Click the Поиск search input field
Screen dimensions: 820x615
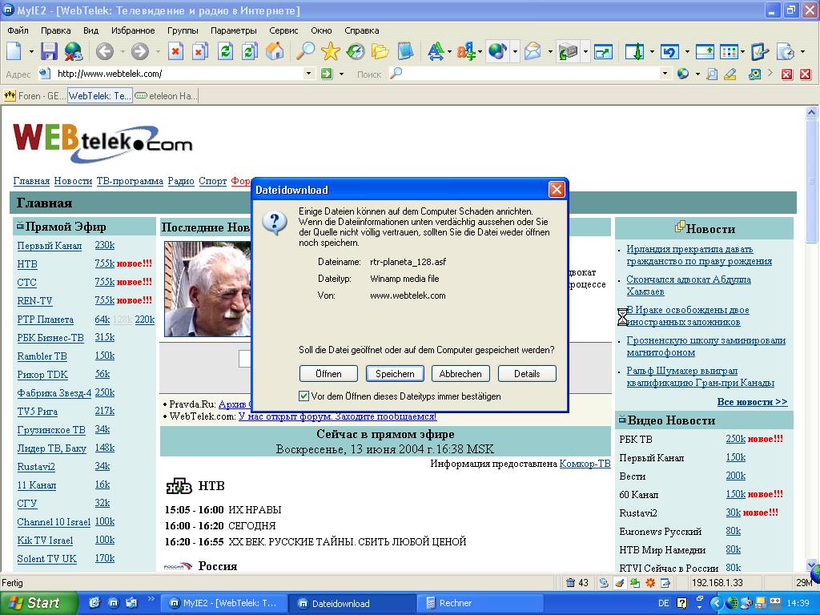(x=529, y=74)
